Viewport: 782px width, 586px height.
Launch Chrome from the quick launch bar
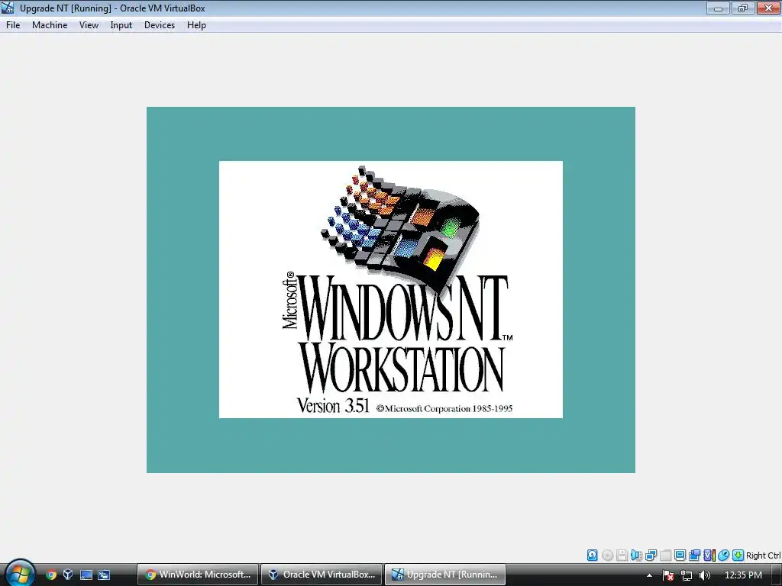point(51,575)
